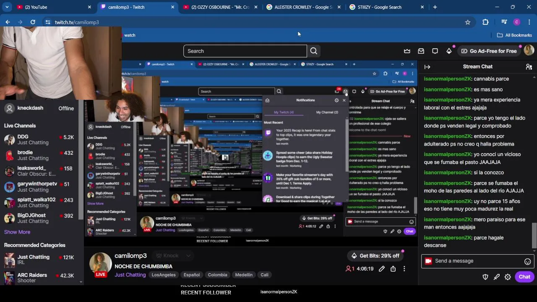537x302 pixels.
Task: Open Prime loot crown icon
Action: 407,51
